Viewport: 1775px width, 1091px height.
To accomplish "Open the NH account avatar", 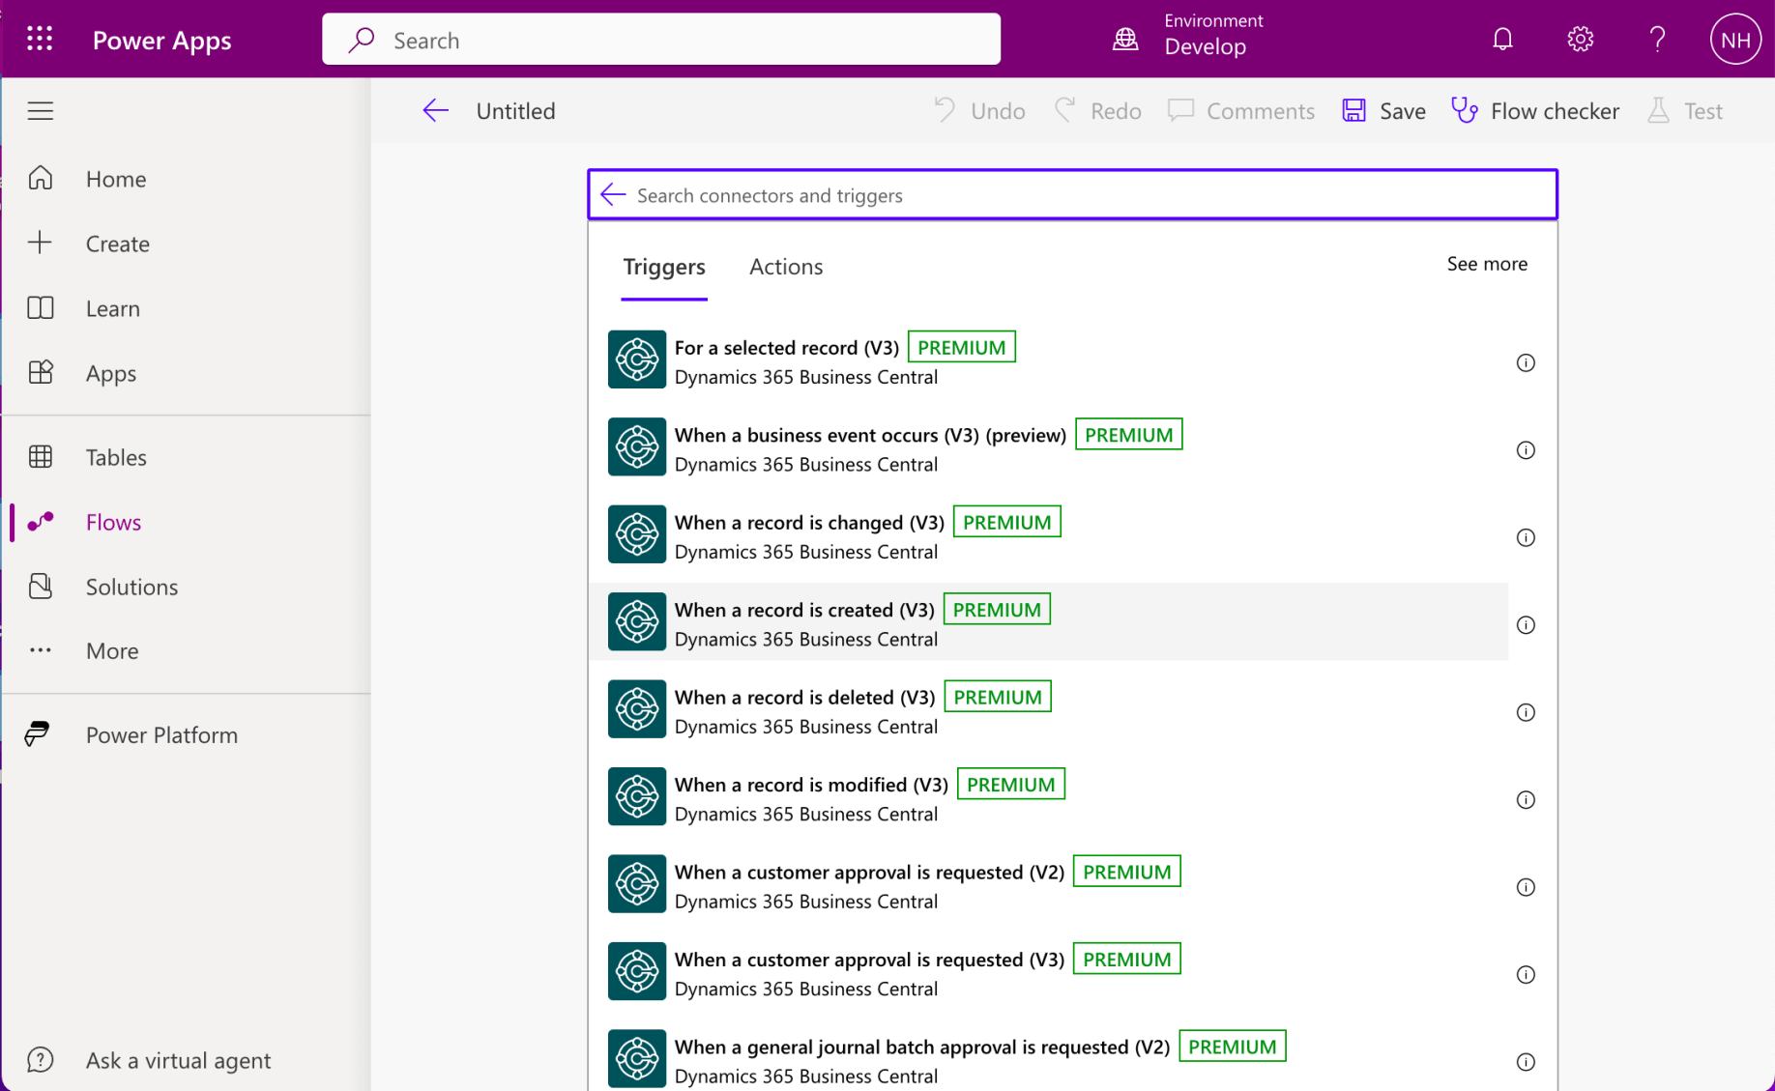I will point(1734,39).
